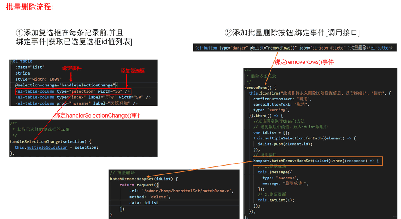Click the title 批量删除流程:
401x219 pixels.
(29, 7)
